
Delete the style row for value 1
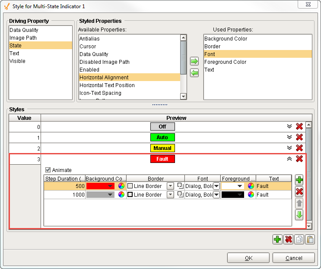tap(299, 137)
